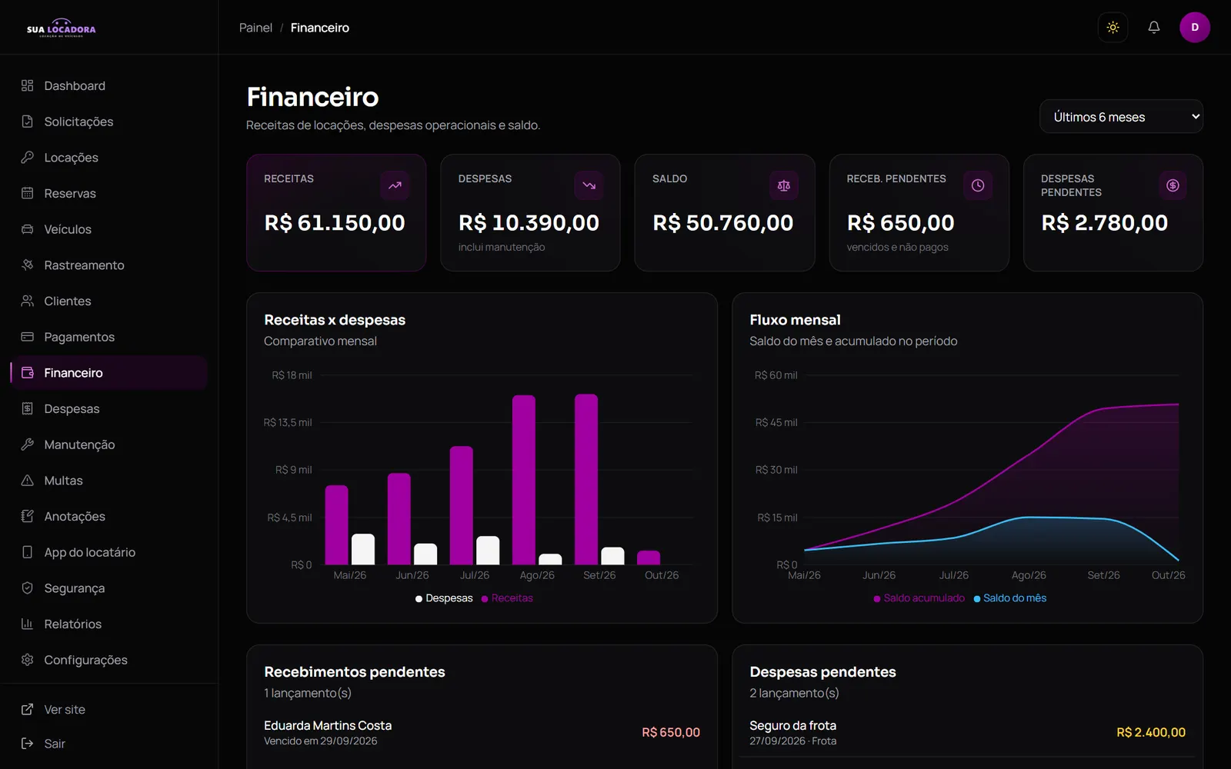Image resolution: width=1231 pixels, height=769 pixels.
Task: Click the Set/26 purple receitas bar
Action: 586,479
